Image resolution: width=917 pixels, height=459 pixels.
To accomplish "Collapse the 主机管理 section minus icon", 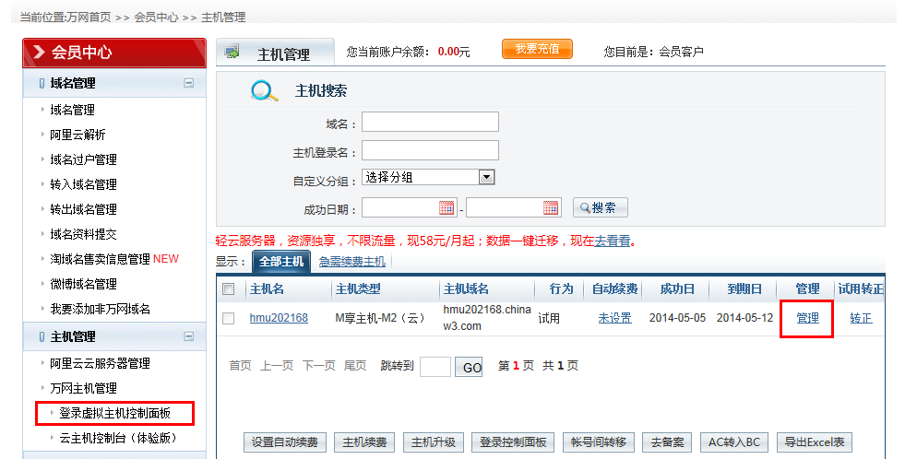I will tap(189, 336).
